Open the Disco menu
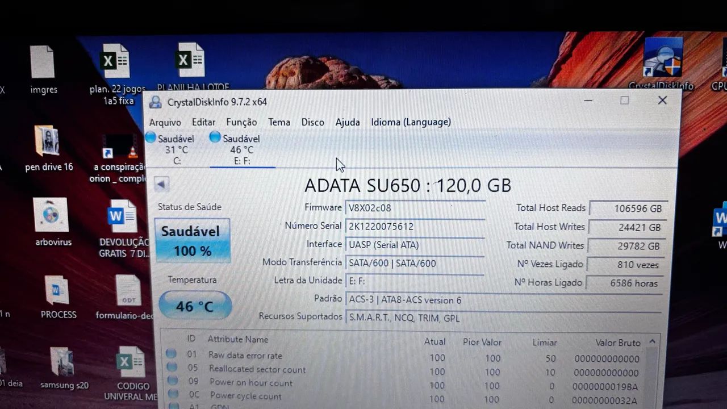This screenshot has height=409, width=727. [x=312, y=122]
